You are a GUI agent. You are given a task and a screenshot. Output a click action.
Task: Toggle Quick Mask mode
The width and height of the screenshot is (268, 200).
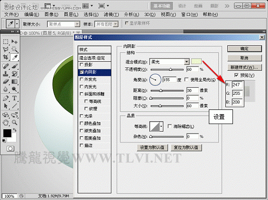tap(10, 149)
